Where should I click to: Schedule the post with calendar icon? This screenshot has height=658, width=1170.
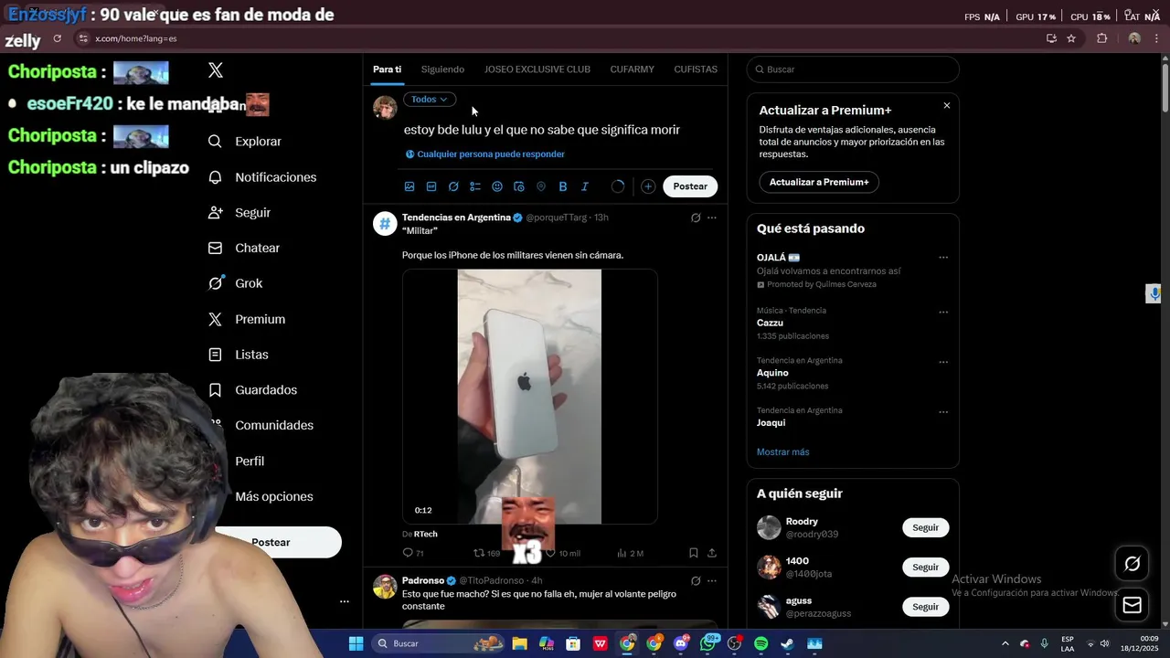[x=519, y=186]
